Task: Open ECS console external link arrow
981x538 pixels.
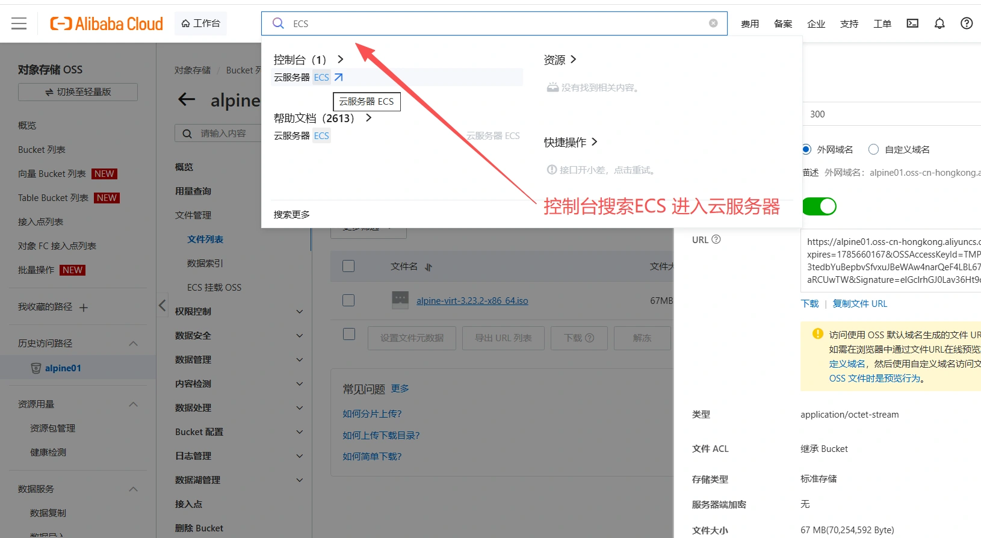Action: (339, 77)
